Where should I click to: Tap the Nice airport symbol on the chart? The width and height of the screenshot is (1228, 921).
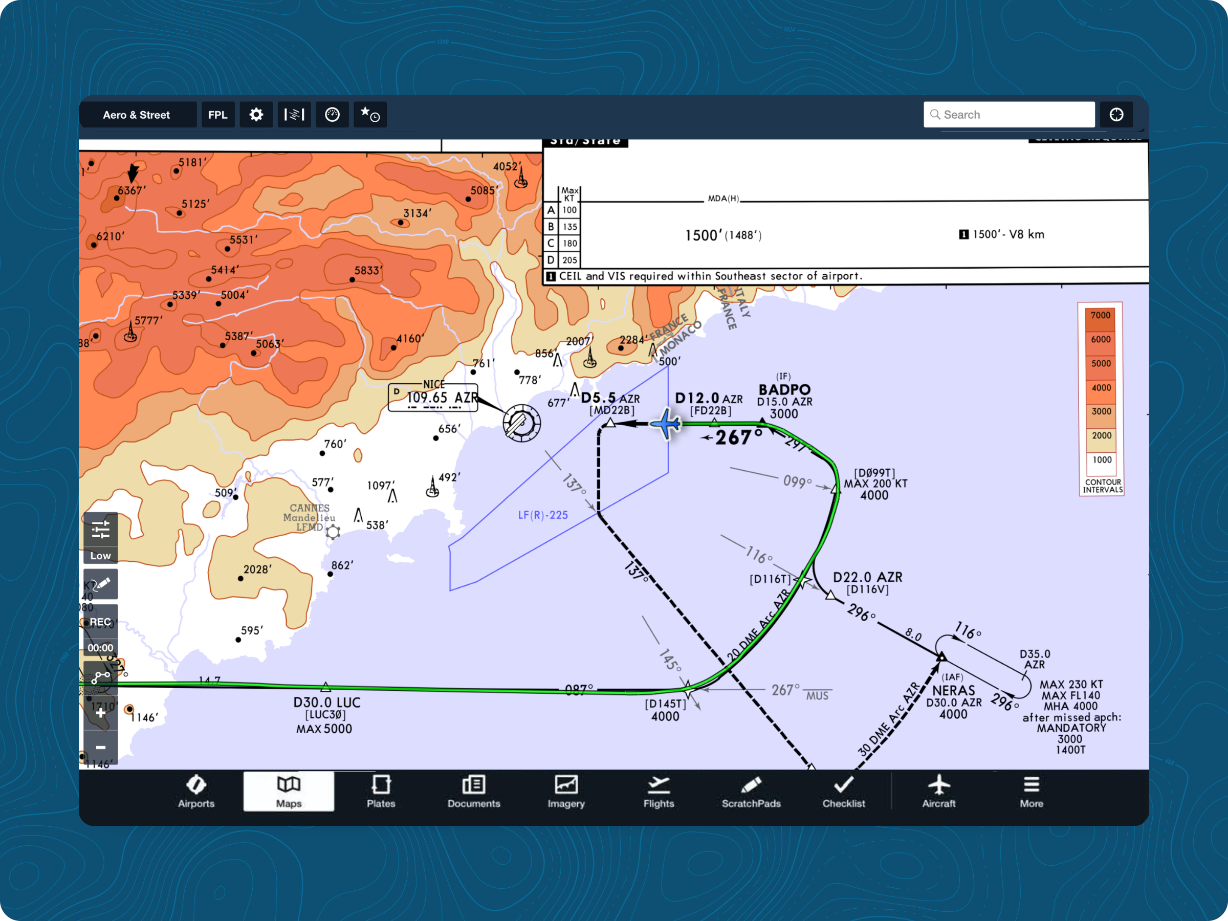522,423
